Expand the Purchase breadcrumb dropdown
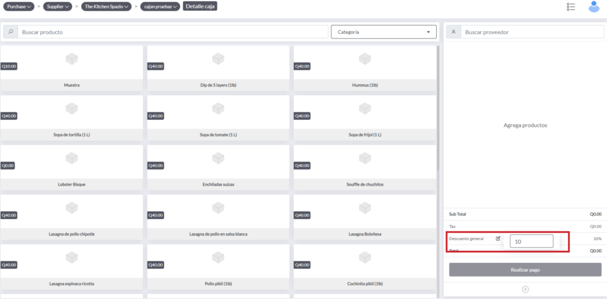The height and width of the screenshot is (299, 607). [x=20, y=7]
